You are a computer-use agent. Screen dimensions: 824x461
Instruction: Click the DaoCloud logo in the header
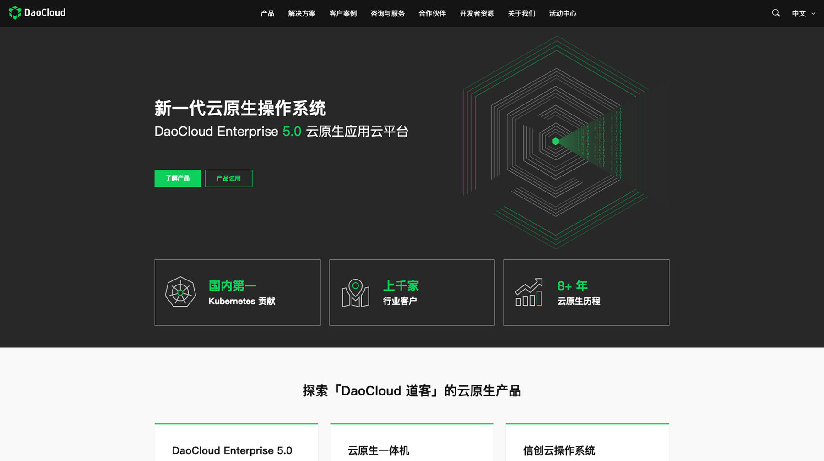point(37,13)
